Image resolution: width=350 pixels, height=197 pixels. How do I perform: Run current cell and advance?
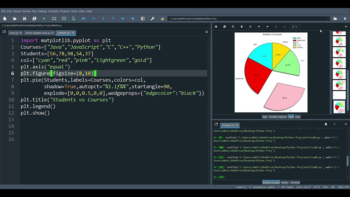click(64, 19)
